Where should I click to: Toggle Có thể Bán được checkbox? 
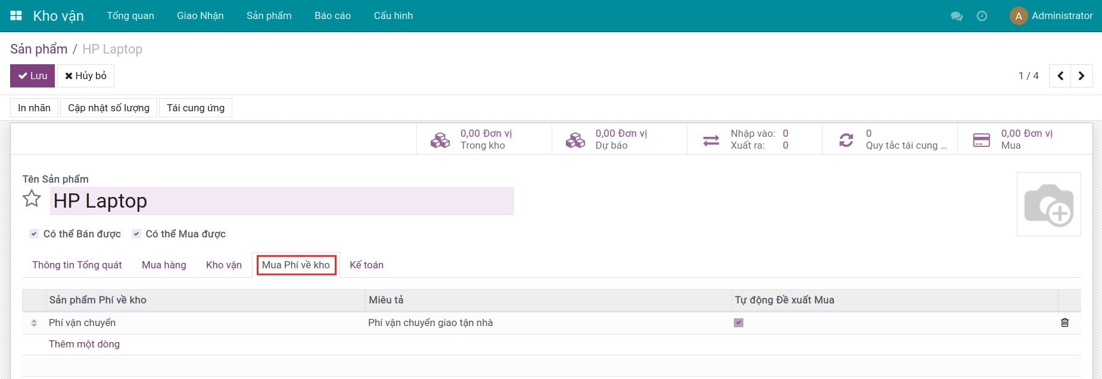coord(34,234)
